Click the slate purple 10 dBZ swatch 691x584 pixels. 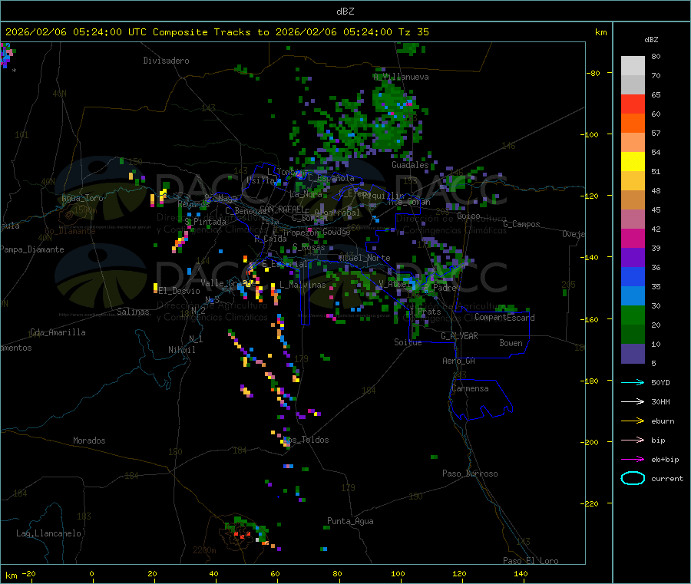[633, 353]
